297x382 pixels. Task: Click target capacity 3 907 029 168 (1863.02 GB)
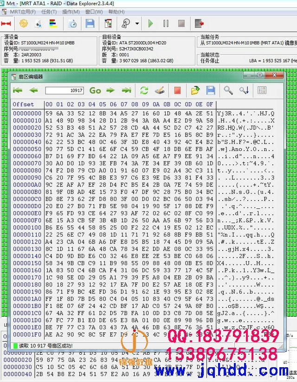click(x=146, y=61)
